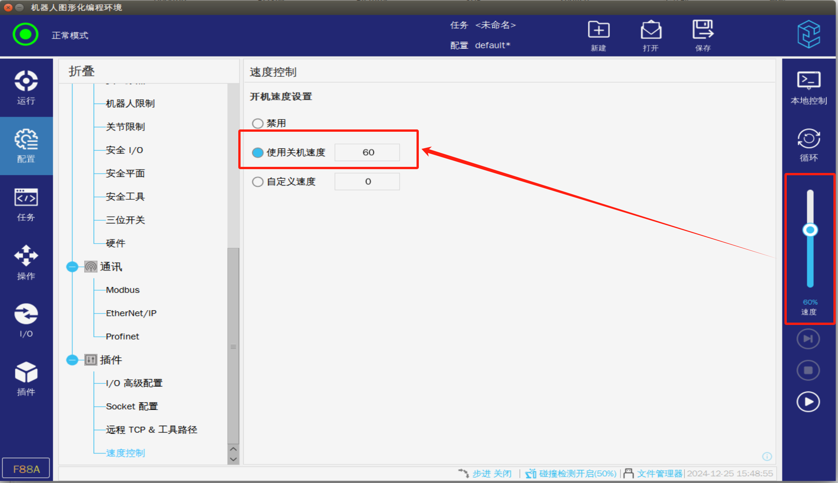Click the tree panel scrollbar thumb
The width and height of the screenshot is (838, 483).
tap(233, 346)
